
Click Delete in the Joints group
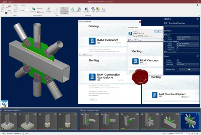(x=8, y=10)
